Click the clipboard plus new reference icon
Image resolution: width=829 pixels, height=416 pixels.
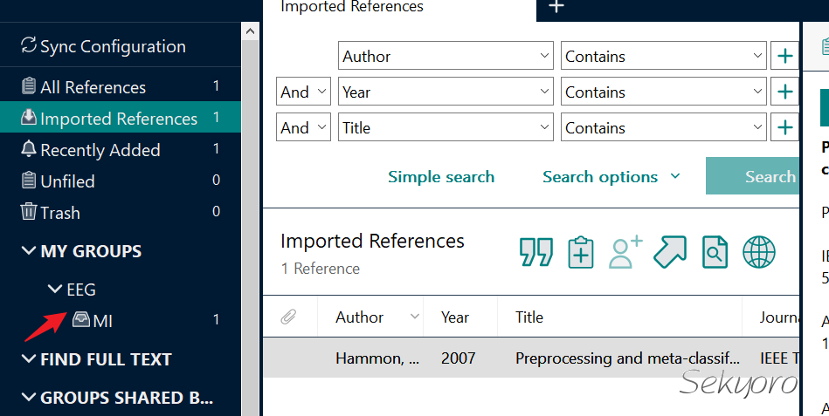(581, 252)
